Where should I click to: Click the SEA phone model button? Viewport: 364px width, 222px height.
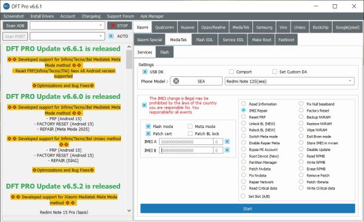click(x=196, y=81)
